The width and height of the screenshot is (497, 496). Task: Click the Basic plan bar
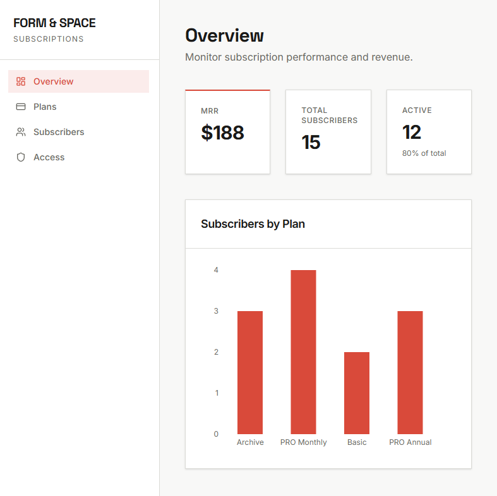357,393
